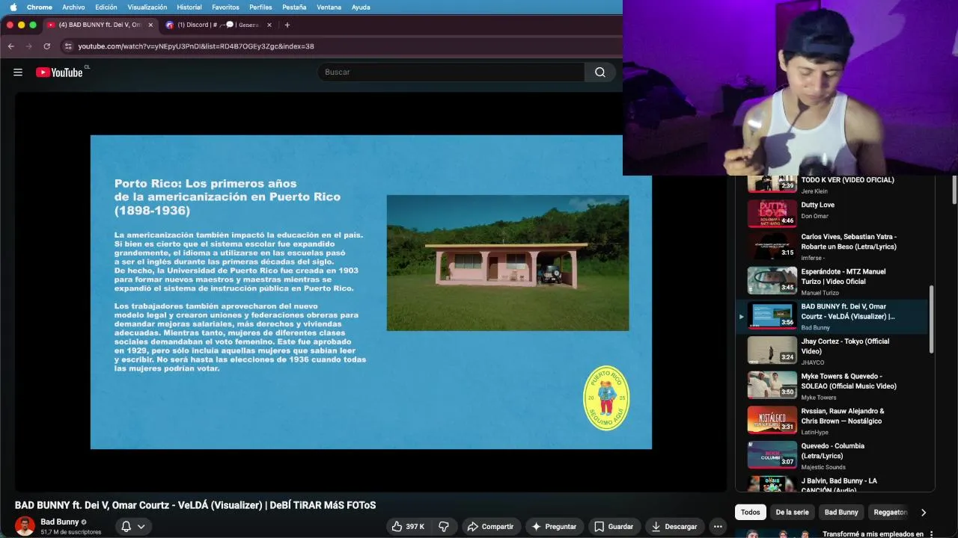The width and height of the screenshot is (958, 538).
Task: Play TODO K VER playlist item
Action: pyautogui.click(x=832, y=184)
